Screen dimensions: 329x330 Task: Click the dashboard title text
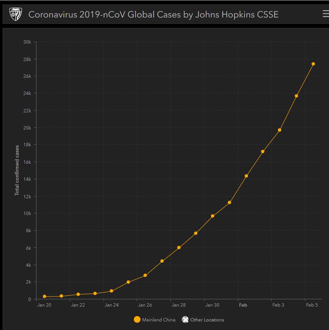(153, 15)
